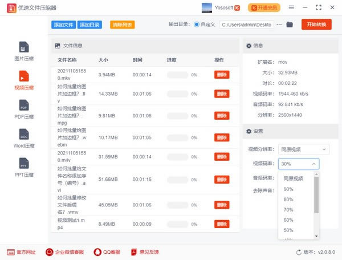The image size is (342, 260).
Task: Click the 进度 column header
Action: coord(172,60)
